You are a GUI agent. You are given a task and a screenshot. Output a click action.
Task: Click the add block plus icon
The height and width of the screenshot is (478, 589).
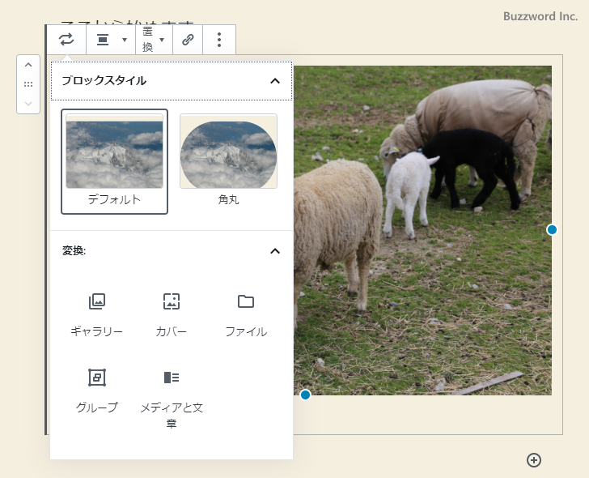click(534, 460)
